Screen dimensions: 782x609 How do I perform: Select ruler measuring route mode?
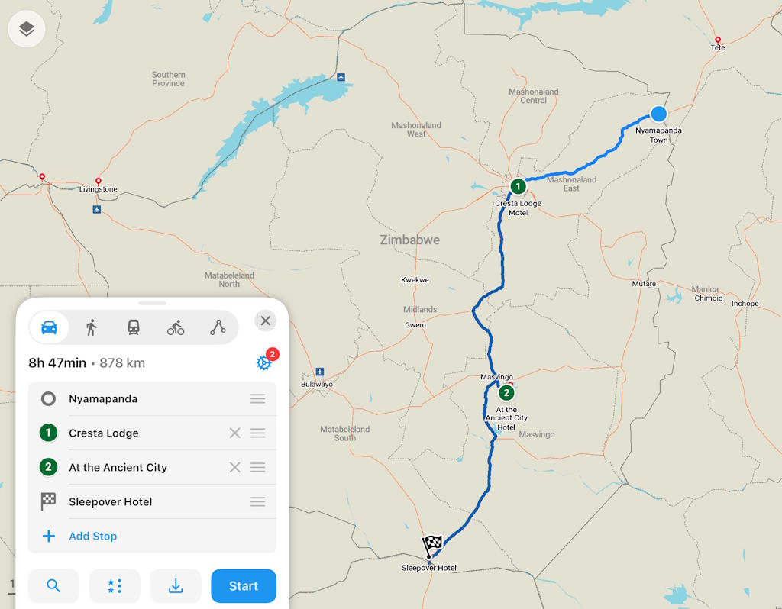pyautogui.click(x=218, y=327)
